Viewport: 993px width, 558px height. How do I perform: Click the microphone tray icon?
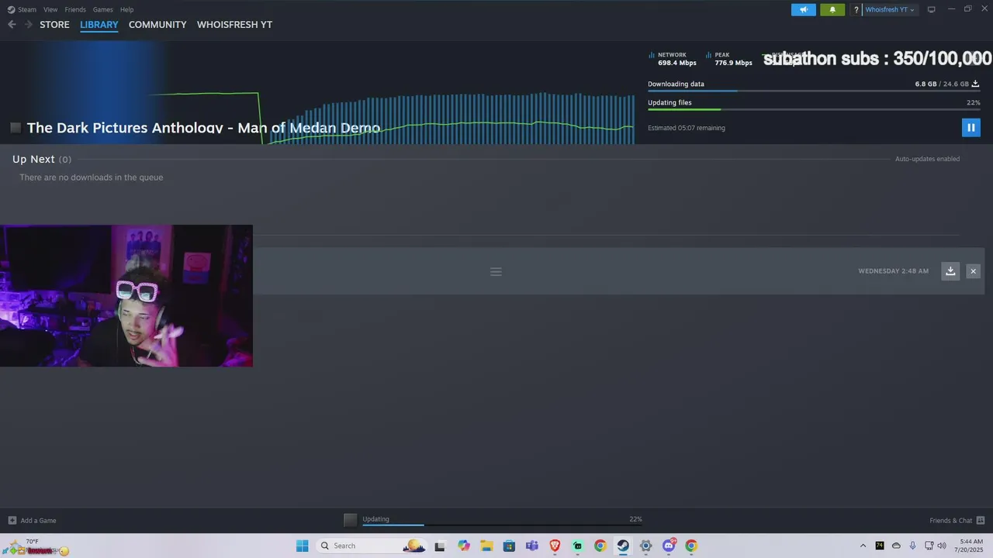pos(912,546)
